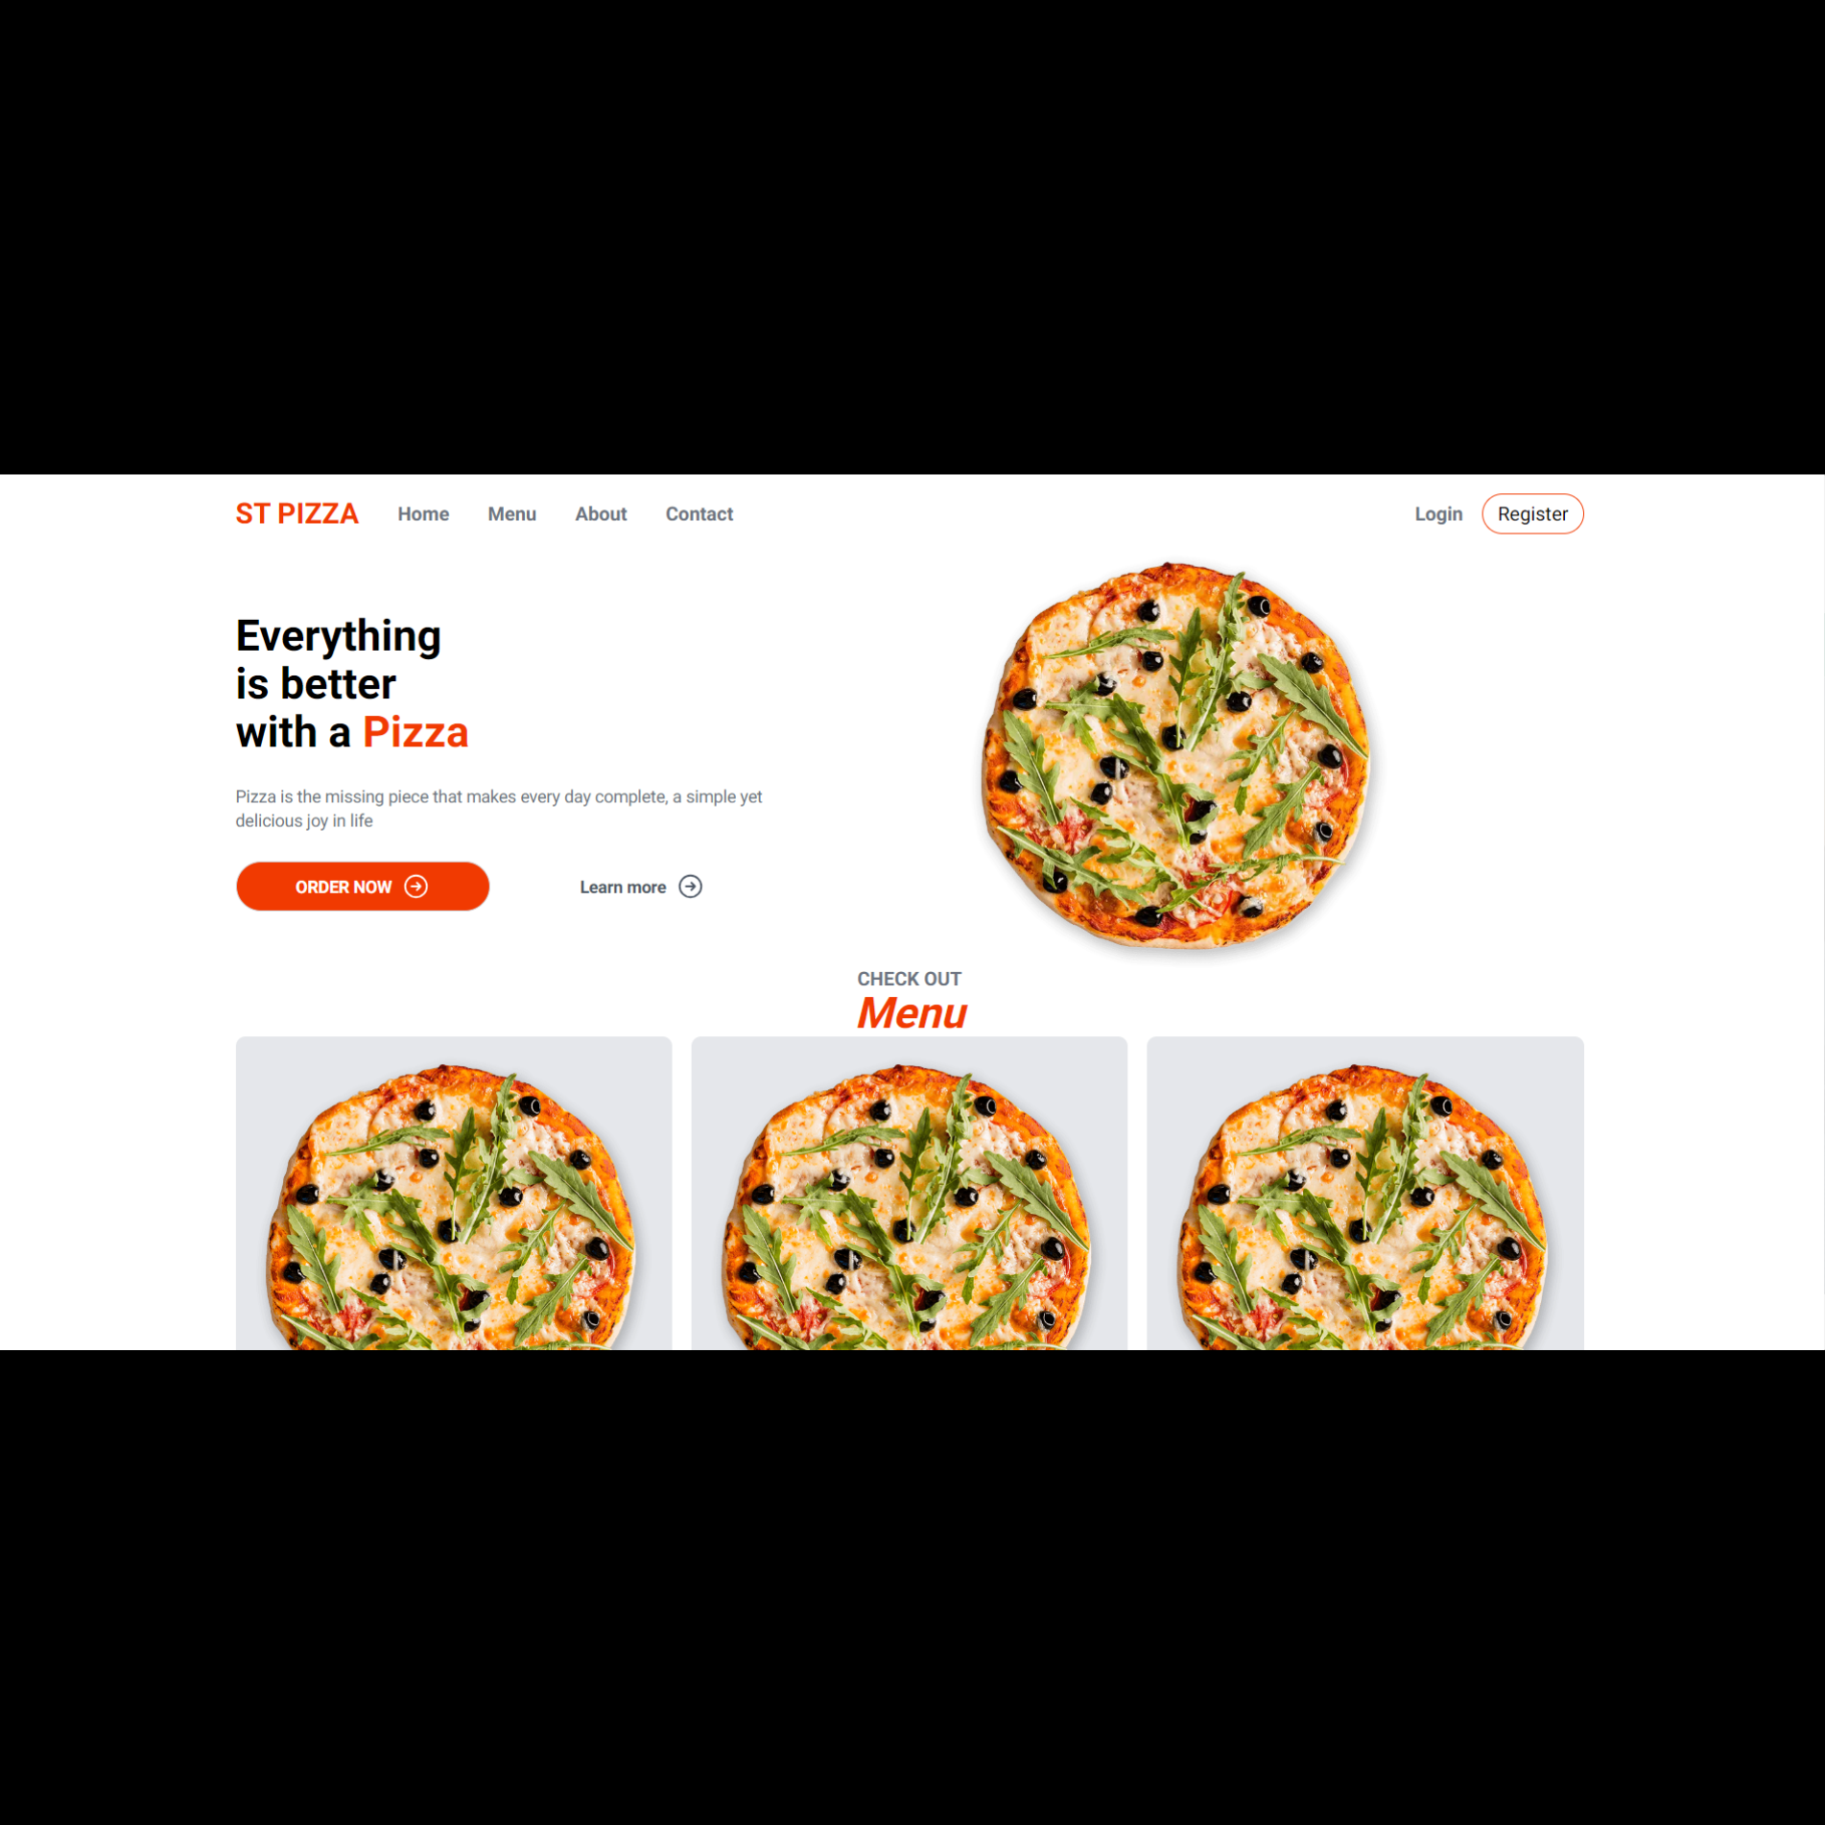The width and height of the screenshot is (1825, 1825).
Task: Open the About page link
Action: pos(601,514)
